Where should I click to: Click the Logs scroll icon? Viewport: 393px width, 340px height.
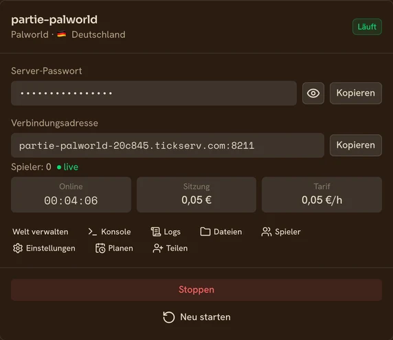[x=156, y=231]
